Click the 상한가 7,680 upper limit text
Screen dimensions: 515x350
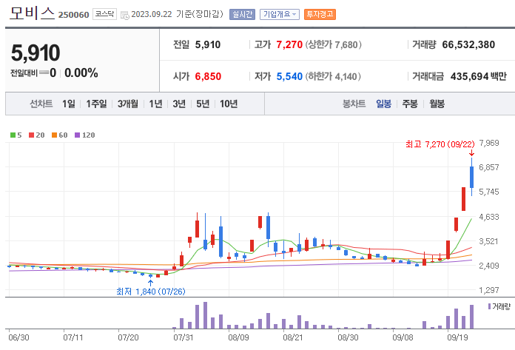[334, 44]
